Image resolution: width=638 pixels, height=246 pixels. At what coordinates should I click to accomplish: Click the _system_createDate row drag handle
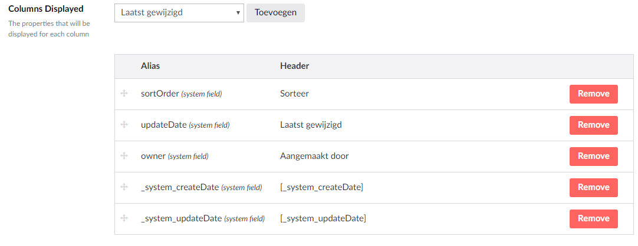(x=124, y=187)
